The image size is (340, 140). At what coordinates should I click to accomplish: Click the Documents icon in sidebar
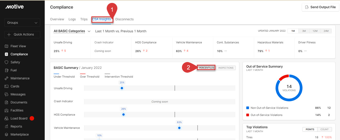(x=7, y=102)
